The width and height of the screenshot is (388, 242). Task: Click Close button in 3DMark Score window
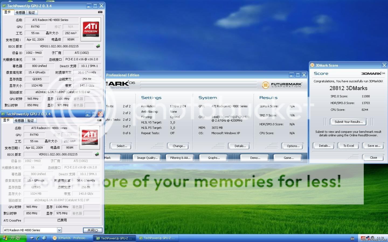pyautogui.click(x=373, y=158)
